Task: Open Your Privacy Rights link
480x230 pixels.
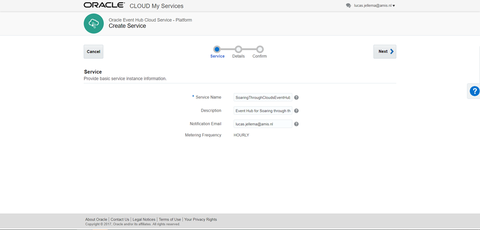Action: tap(201, 220)
